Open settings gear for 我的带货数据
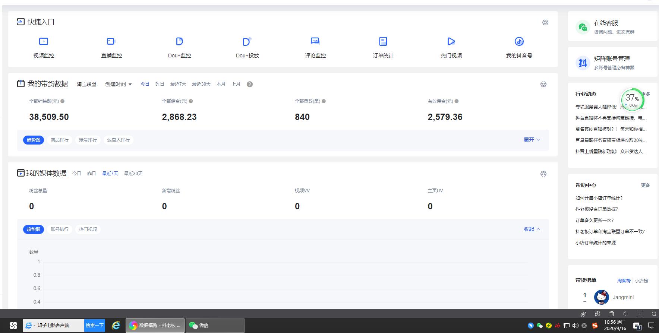659x333 pixels. click(543, 85)
